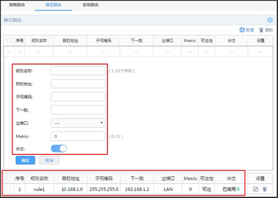Click the 新增 plus icon
The image size is (278, 198).
pyautogui.click(x=242, y=30)
